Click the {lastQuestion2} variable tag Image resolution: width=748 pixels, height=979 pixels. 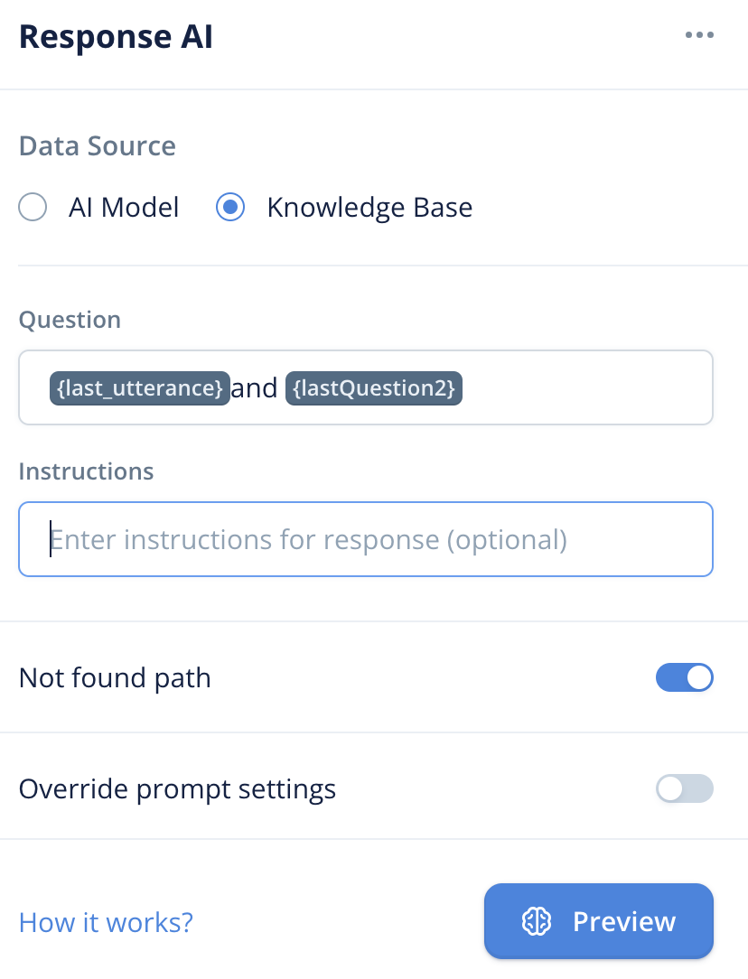click(374, 388)
